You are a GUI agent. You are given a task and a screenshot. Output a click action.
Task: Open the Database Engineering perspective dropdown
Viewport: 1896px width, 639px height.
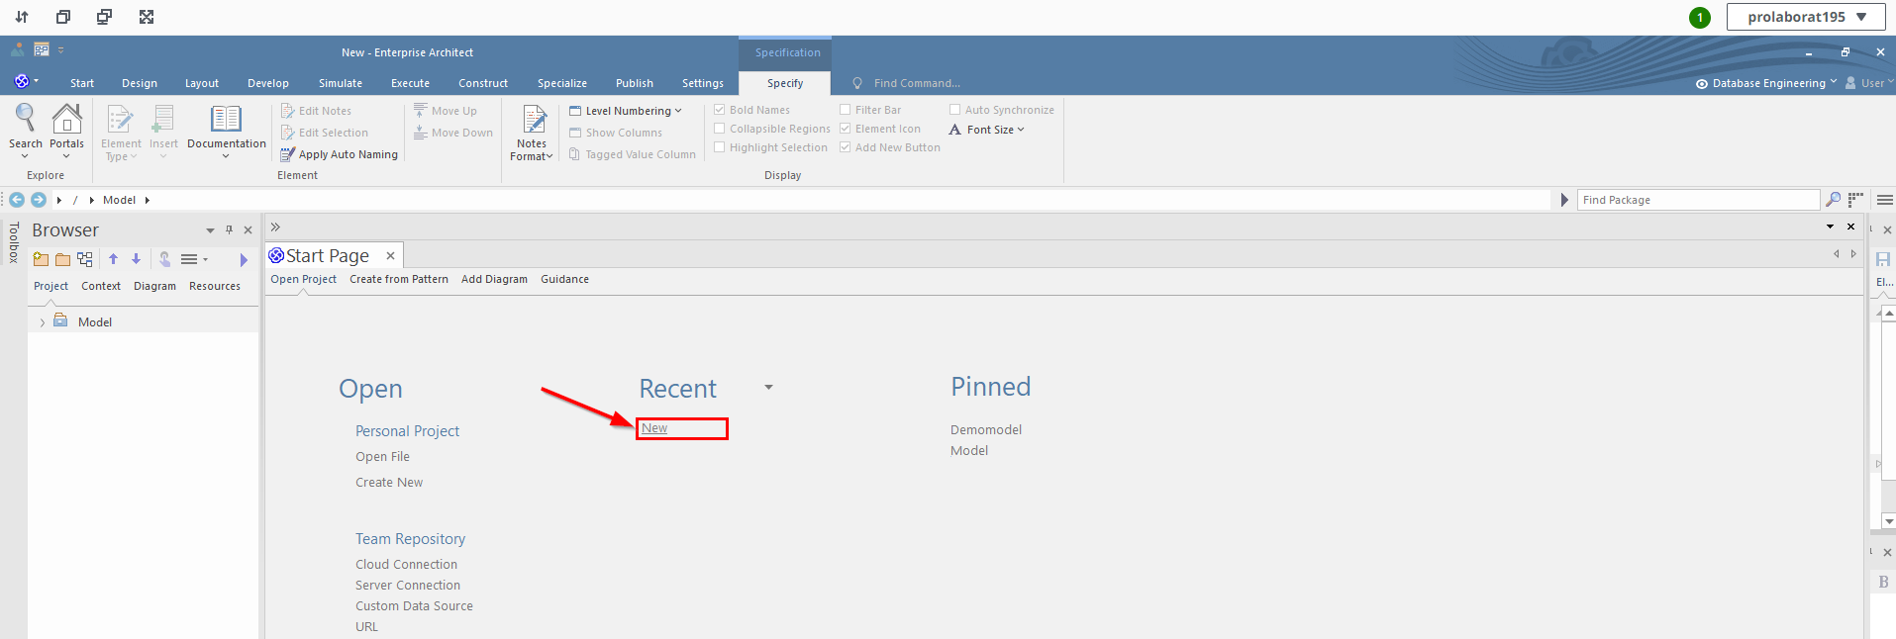pos(1766,83)
